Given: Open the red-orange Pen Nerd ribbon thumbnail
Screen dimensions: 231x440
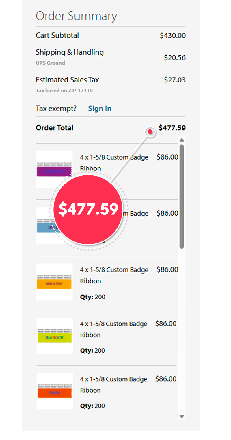Looking at the screenshot, I should point(55,391).
